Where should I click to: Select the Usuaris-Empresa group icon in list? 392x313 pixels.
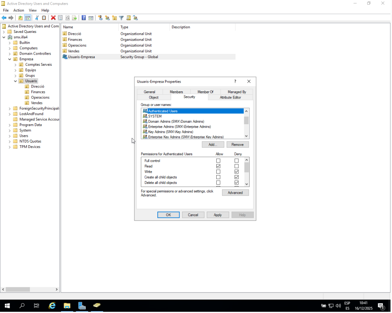click(x=65, y=57)
